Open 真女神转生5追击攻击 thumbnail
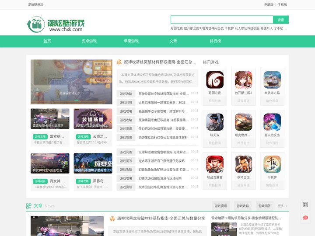315x236 pixels. pos(50,163)
